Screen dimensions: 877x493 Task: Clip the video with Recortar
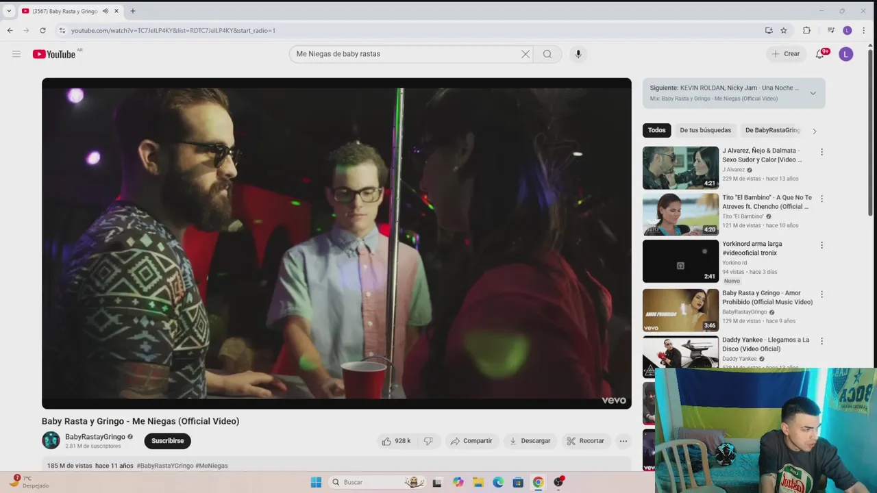(585, 441)
